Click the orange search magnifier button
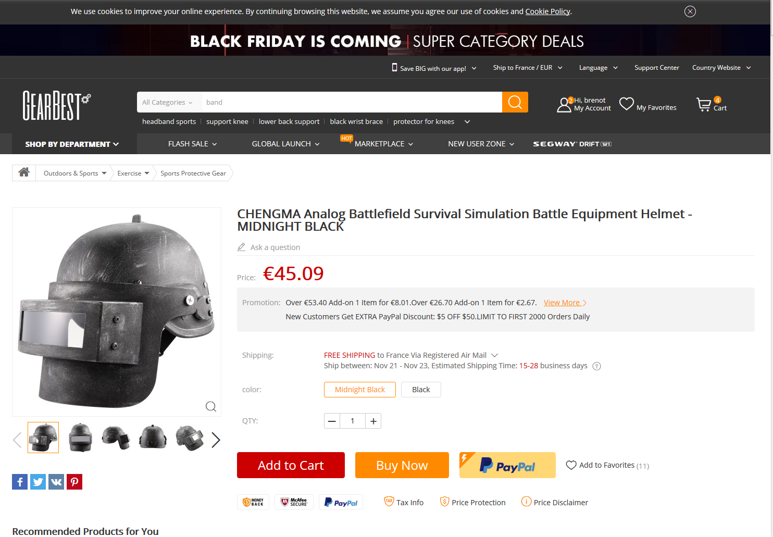Viewport: 773px width, 537px height. coord(515,102)
